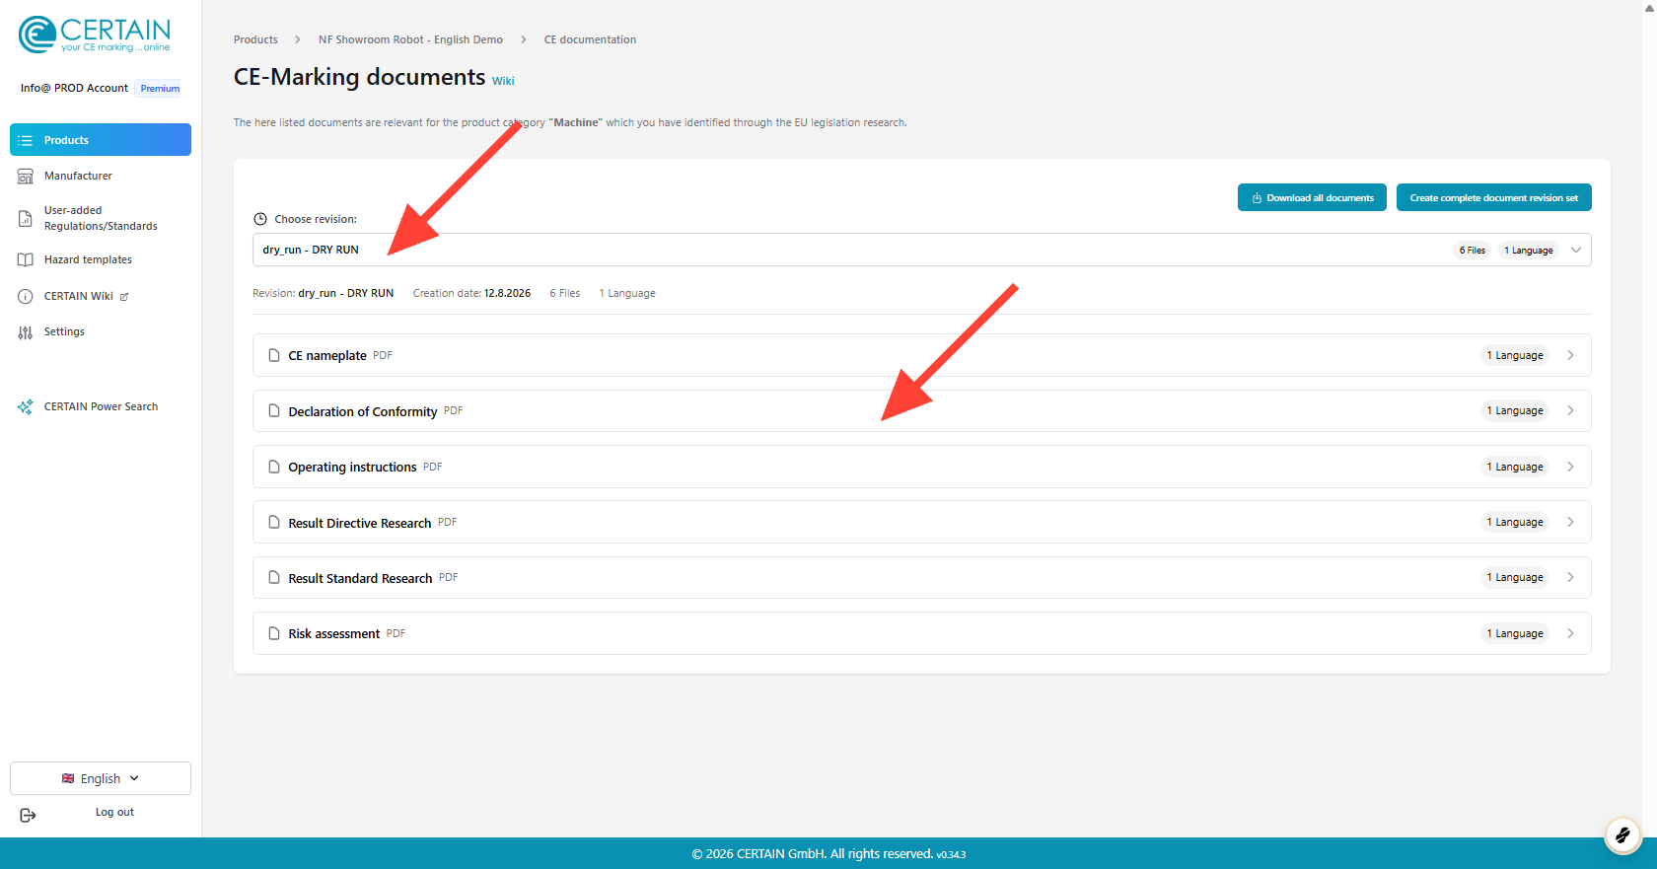Click the Risk assessment document title
The height and width of the screenshot is (869, 1657).
point(333,633)
